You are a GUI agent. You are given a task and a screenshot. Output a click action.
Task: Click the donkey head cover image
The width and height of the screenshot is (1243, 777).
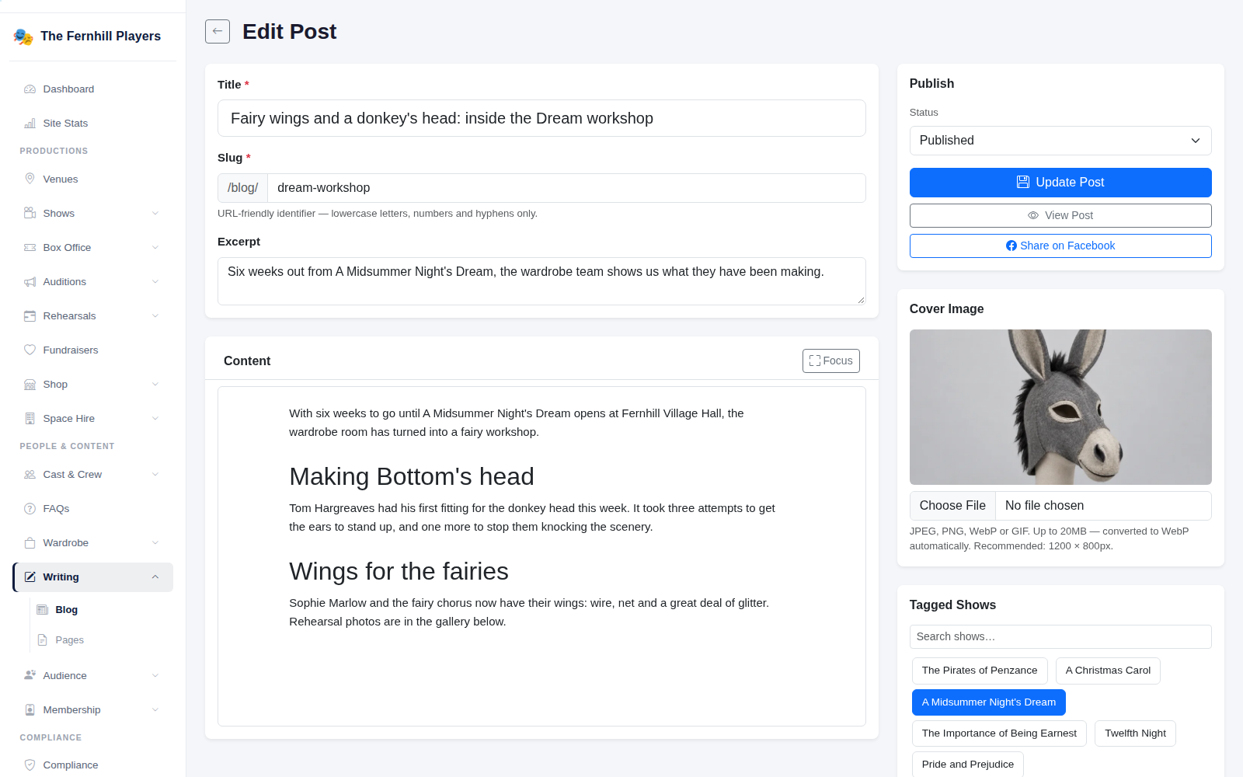click(x=1060, y=407)
